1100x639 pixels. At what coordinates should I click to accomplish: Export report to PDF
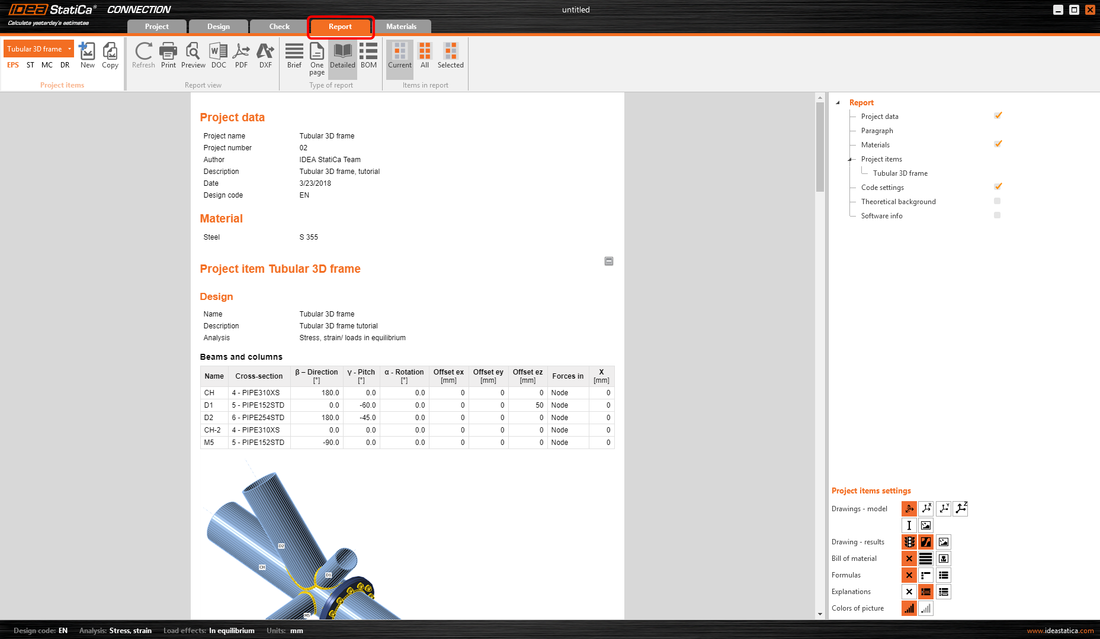pyautogui.click(x=241, y=56)
